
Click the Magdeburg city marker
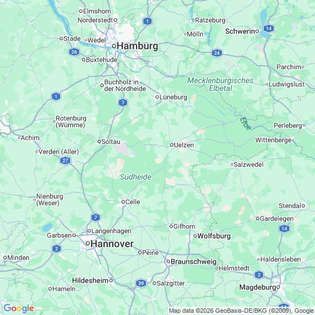(278, 287)
